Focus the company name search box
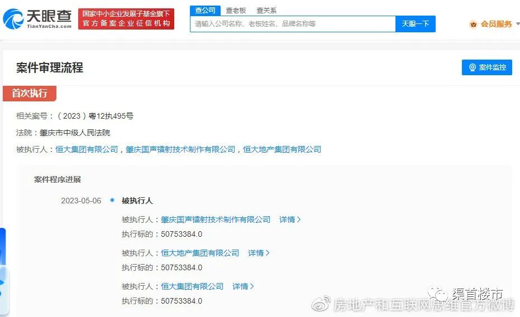 tap(293, 24)
